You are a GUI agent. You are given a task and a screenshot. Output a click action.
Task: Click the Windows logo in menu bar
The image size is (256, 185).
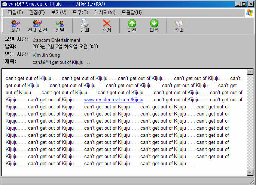[x=249, y=12]
